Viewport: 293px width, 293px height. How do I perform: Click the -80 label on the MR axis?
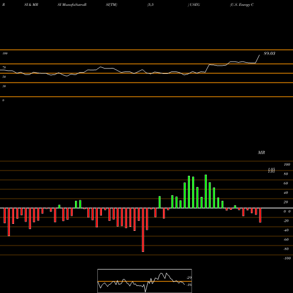(x=286, y=249)
